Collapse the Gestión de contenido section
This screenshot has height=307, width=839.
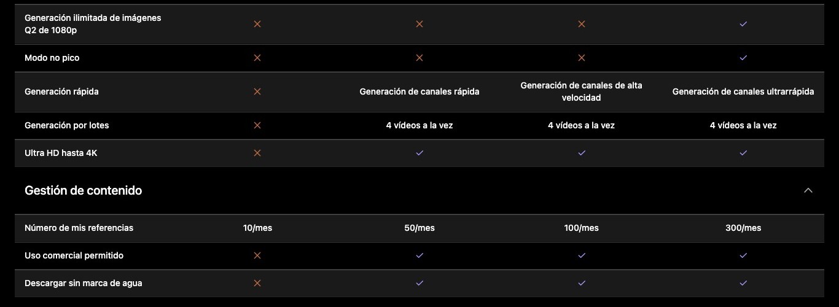point(808,190)
